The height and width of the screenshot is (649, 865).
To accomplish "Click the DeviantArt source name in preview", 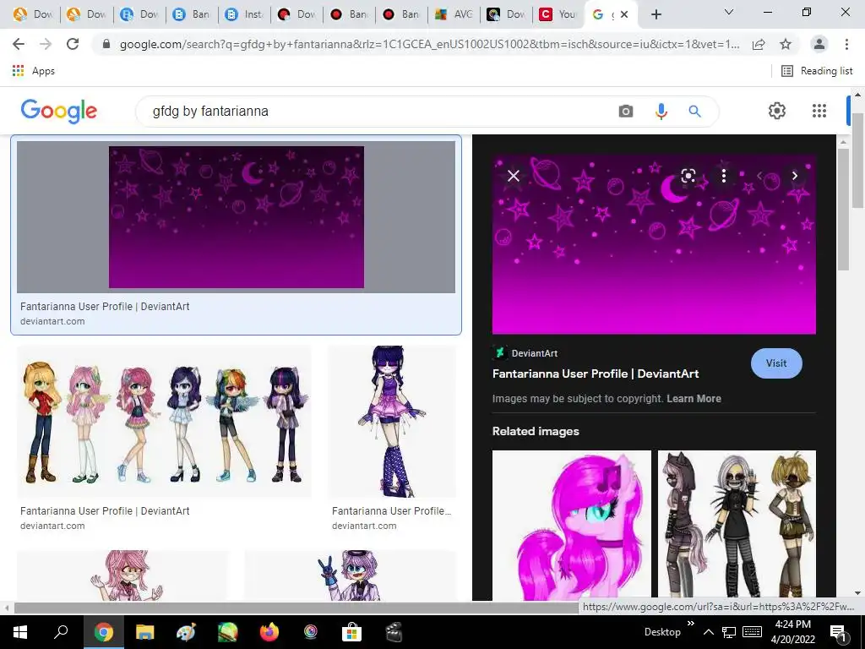I will pos(534,353).
